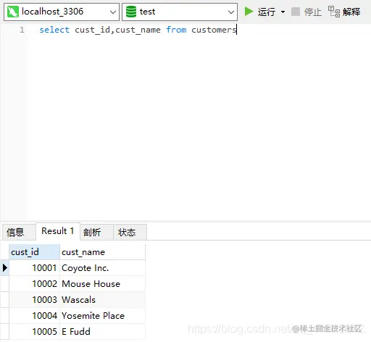Click the cust_id column header
Screen dimensions: 371x342
pyautogui.click(x=34, y=252)
